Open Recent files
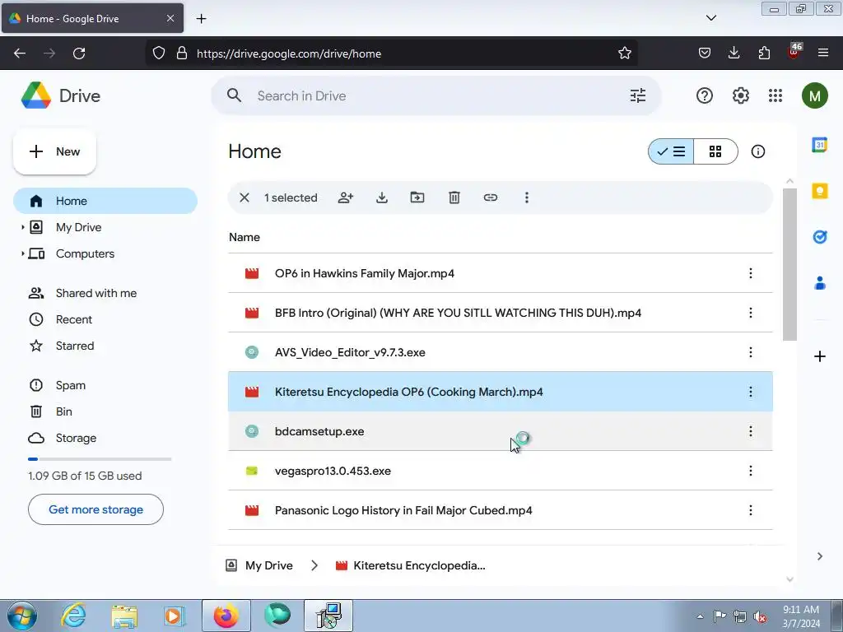 [74, 319]
